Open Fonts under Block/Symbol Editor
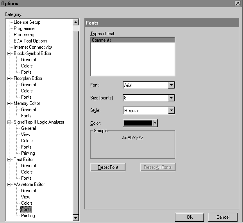The height and width of the screenshot is (223, 243). coord(26,72)
